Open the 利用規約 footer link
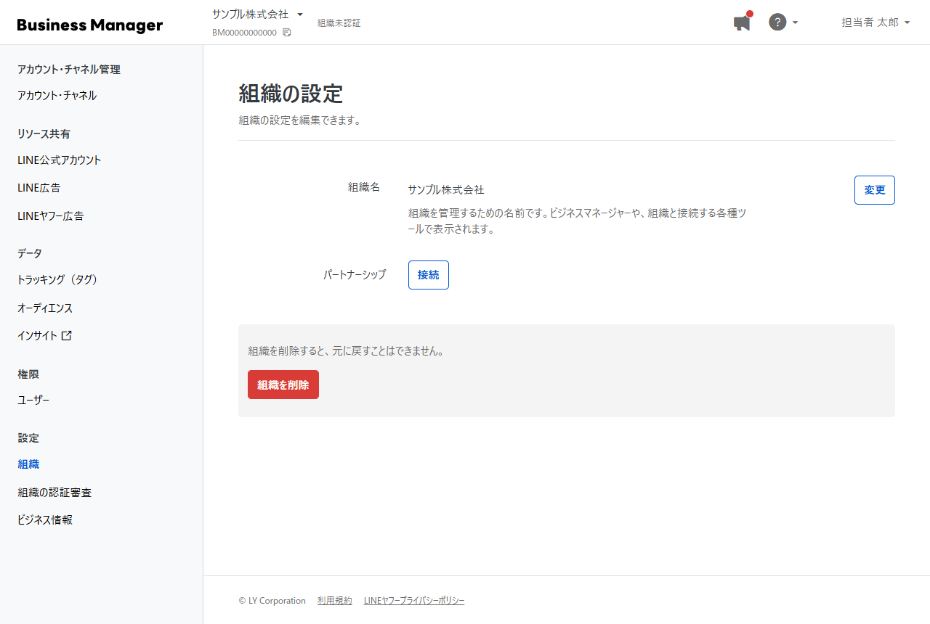 335,601
